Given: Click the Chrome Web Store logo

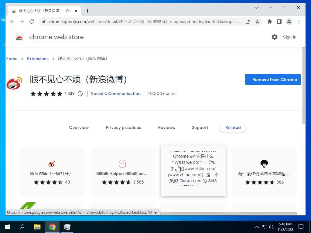Looking at the screenshot, I should coord(19,37).
